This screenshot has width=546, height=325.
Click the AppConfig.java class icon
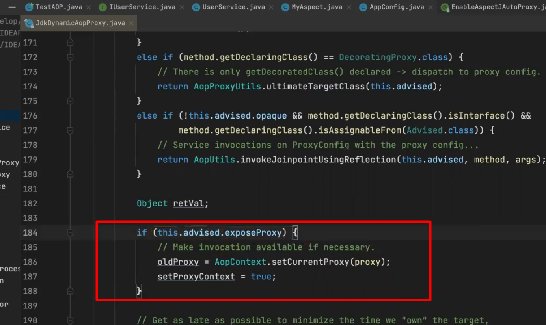pyautogui.click(x=363, y=7)
